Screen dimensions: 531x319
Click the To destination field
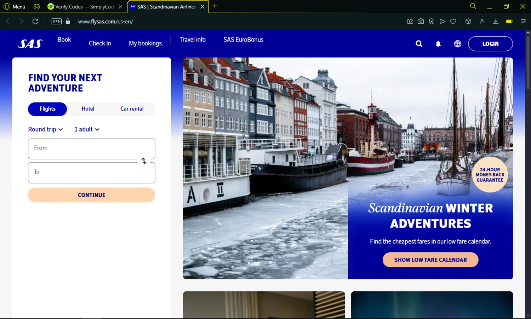coord(91,173)
